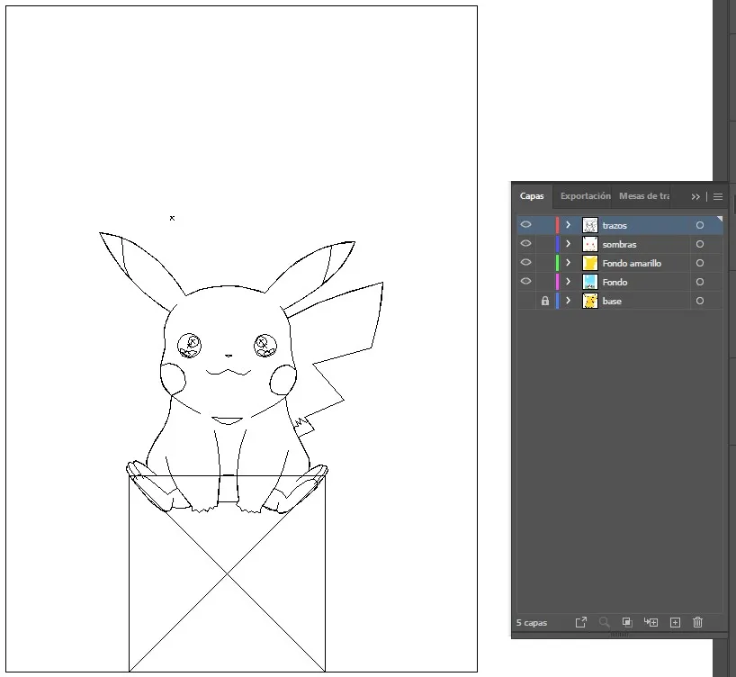736x677 pixels.
Task: Click the Fondo layer target circle
Action: [x=700, y=282]
